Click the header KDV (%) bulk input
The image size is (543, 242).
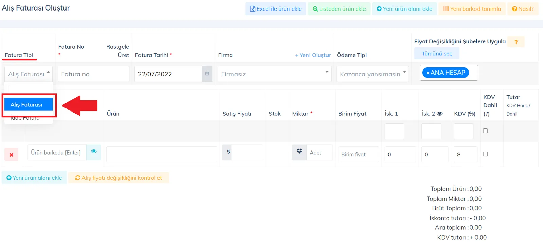[x=464, y=131]
